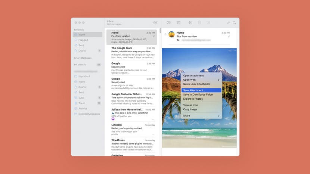Viewport: 310px width, 174px height.
Task: Open the Flagged mailbox
Action: 87,40
